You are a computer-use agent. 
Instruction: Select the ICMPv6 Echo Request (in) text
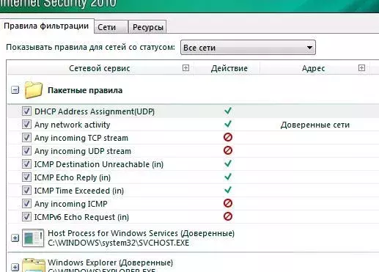point(81,217)
